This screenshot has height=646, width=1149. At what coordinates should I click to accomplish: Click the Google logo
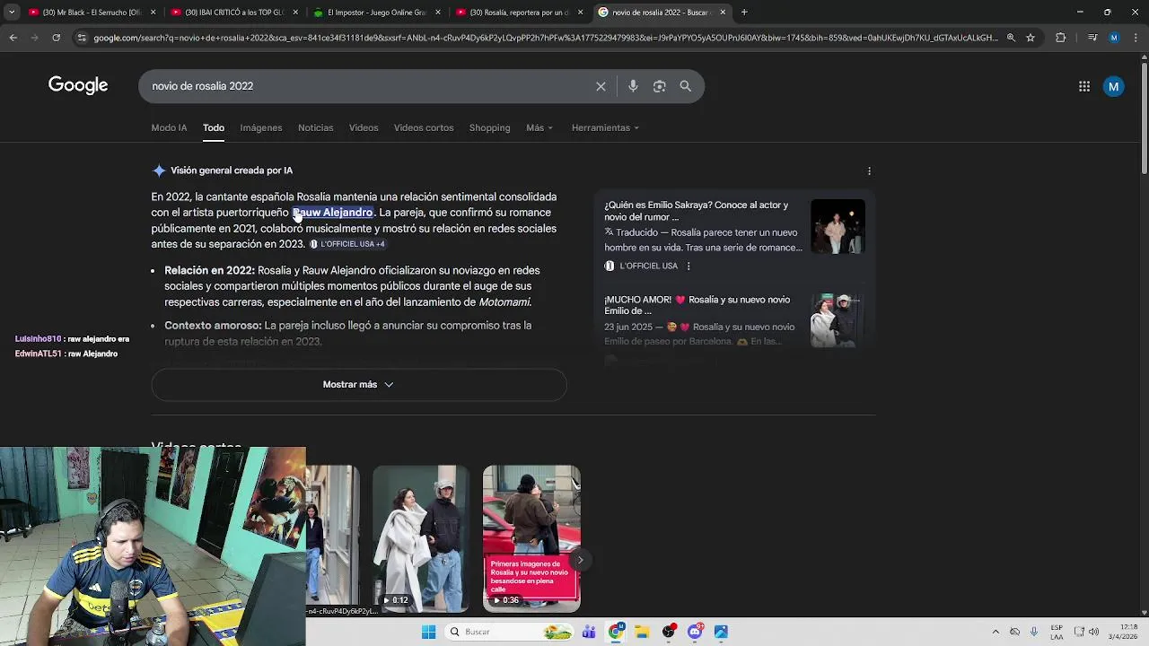point(78,85)
